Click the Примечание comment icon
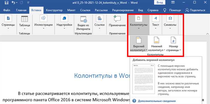Viewport: 210px width, 104px height. pos(117,19)
